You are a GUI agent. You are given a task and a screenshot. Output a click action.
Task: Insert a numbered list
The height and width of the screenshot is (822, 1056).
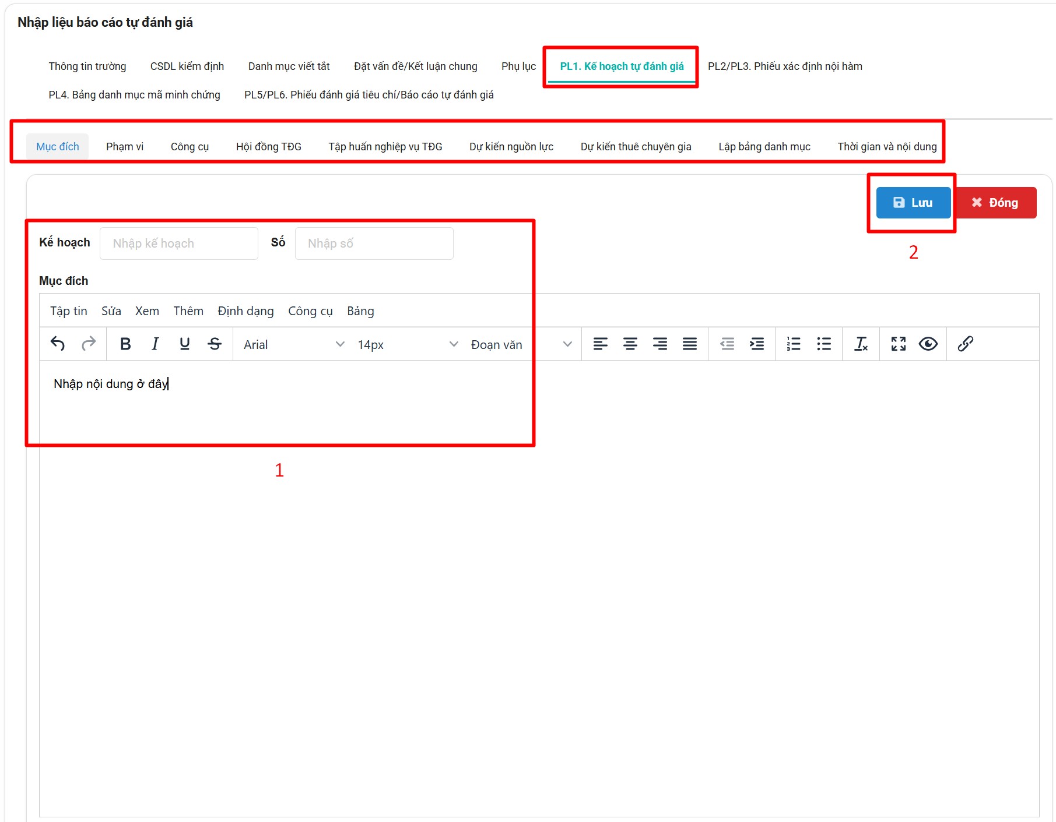(x=793, y=344)
